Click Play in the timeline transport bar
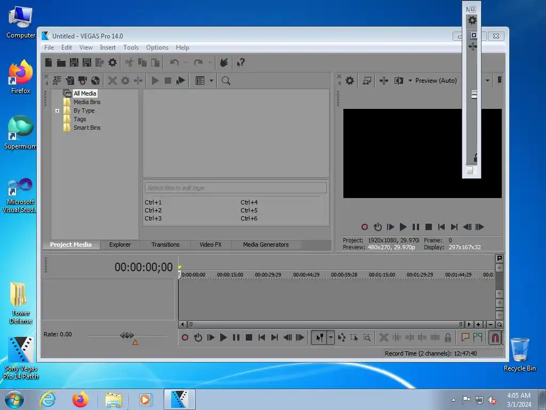Viewport: 546px width, 410px height. 223,337
